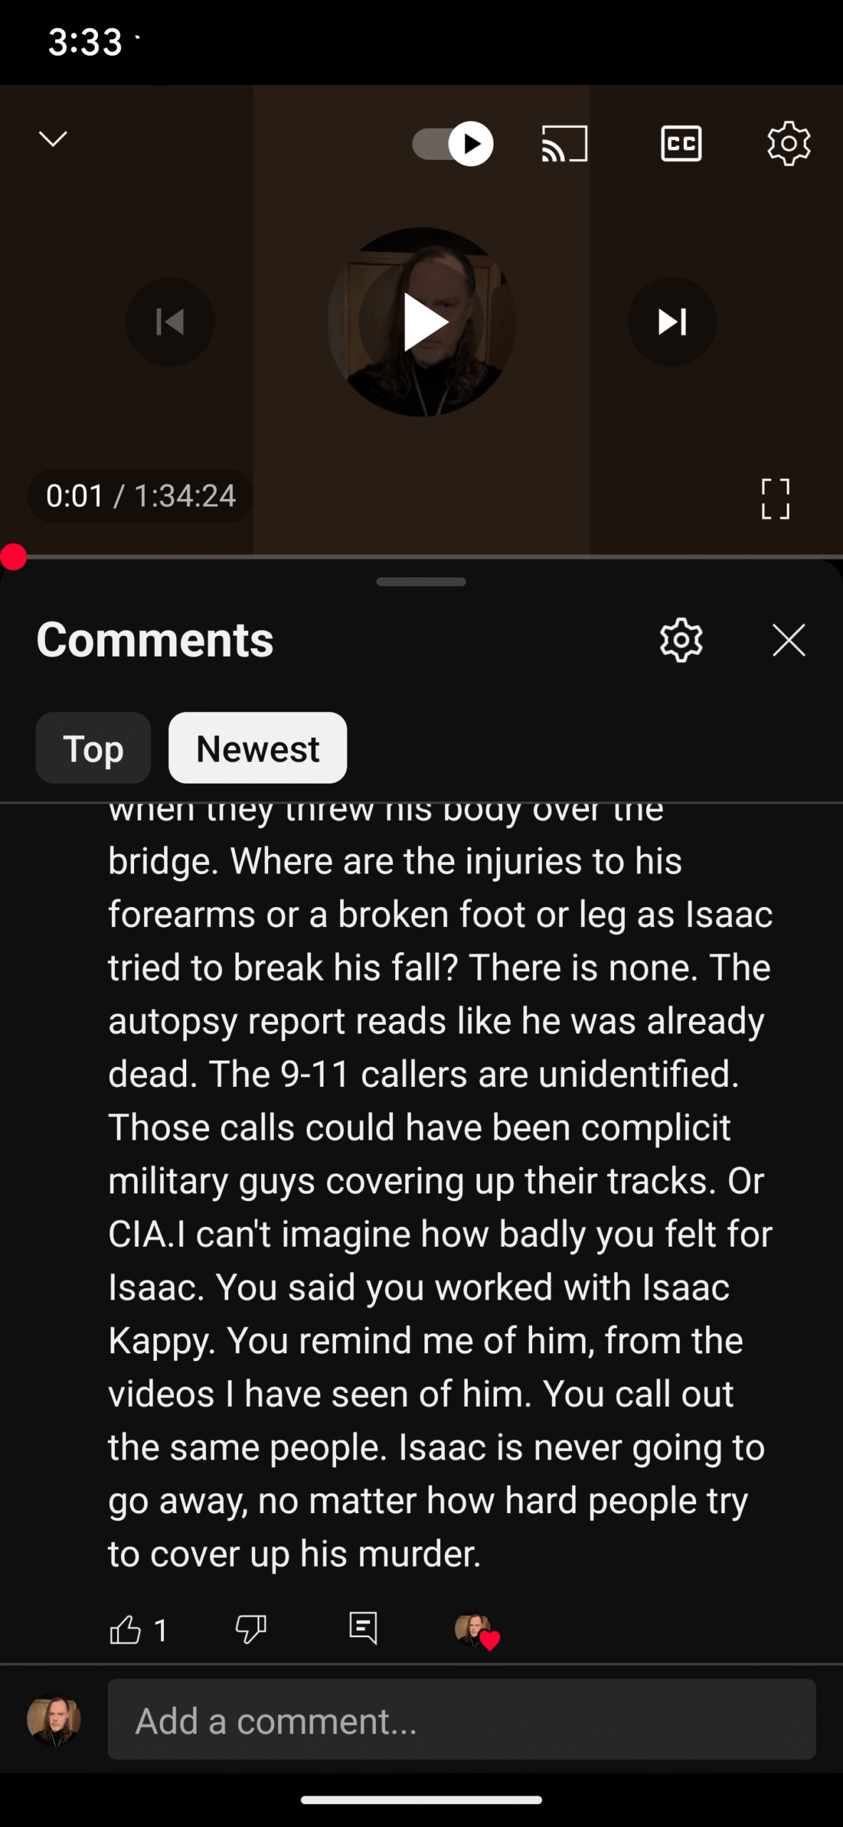Image resolution: width=843 pixels, height=1827 pixels.
Task: Skip to next video
Action: (x=672, y=322)
